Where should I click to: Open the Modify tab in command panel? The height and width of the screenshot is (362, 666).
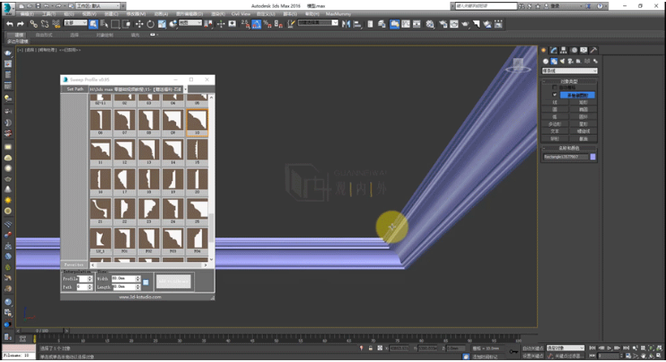[x=554, y=51]
